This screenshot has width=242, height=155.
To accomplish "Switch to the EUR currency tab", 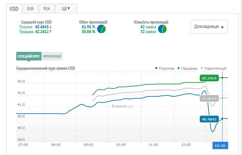I will [x=30, y=9].
